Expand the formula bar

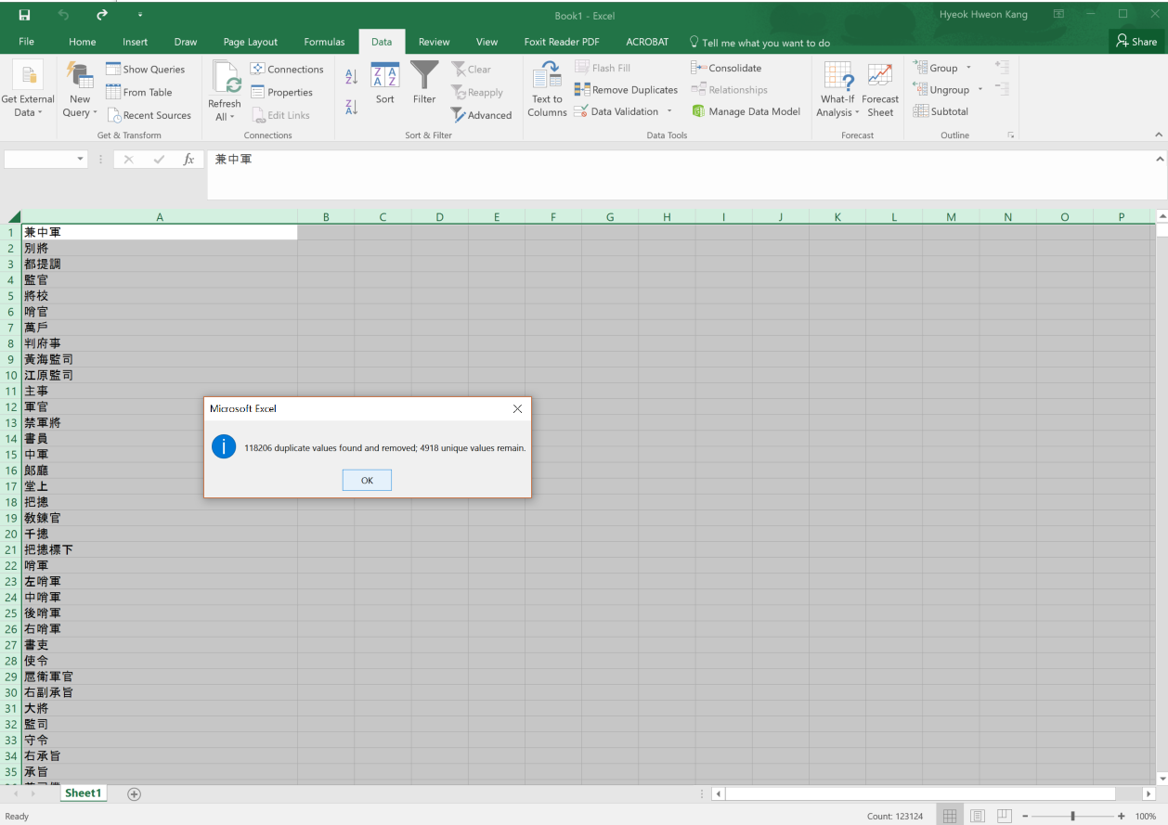[x=1161, y=160]
